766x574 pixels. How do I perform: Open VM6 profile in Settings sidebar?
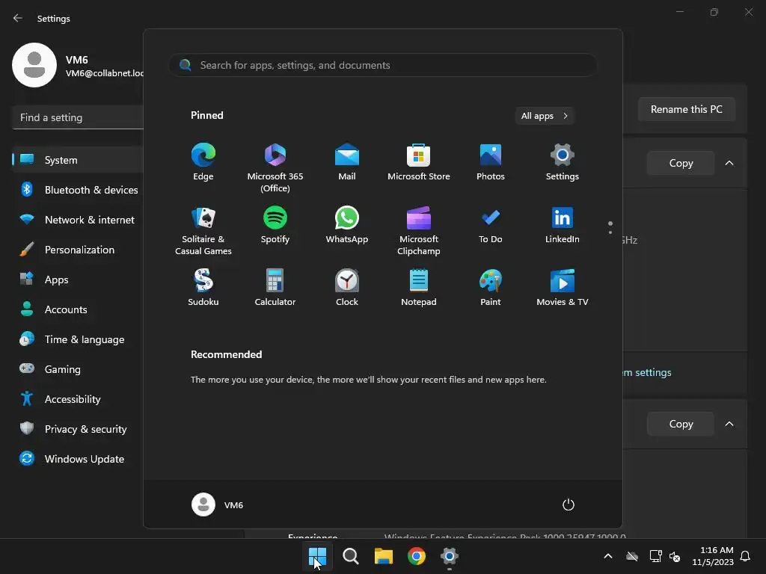pos(78,66)
